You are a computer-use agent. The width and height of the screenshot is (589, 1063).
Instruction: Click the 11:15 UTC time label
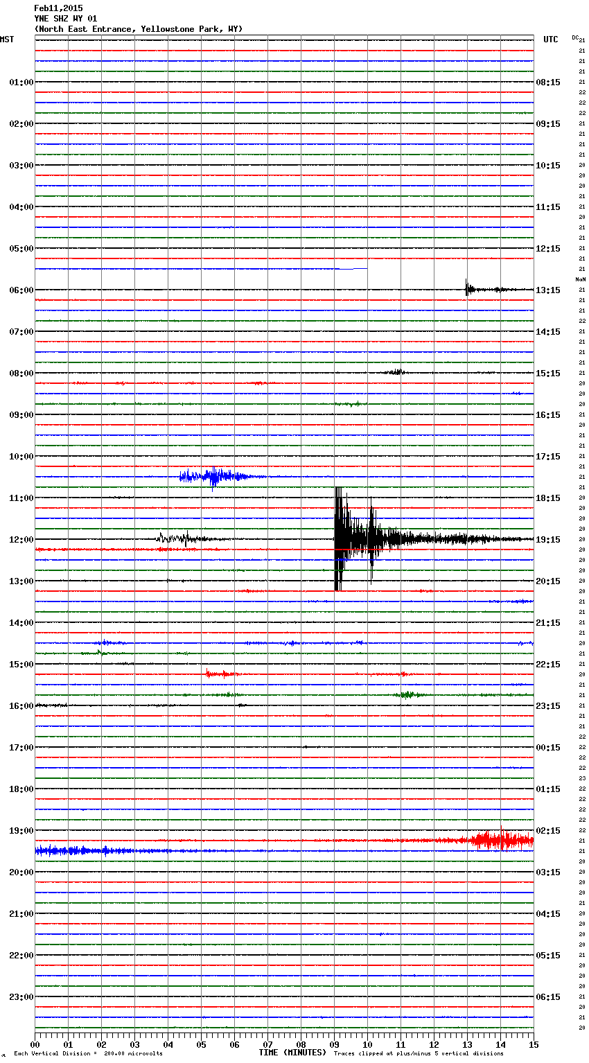(548, 207)
